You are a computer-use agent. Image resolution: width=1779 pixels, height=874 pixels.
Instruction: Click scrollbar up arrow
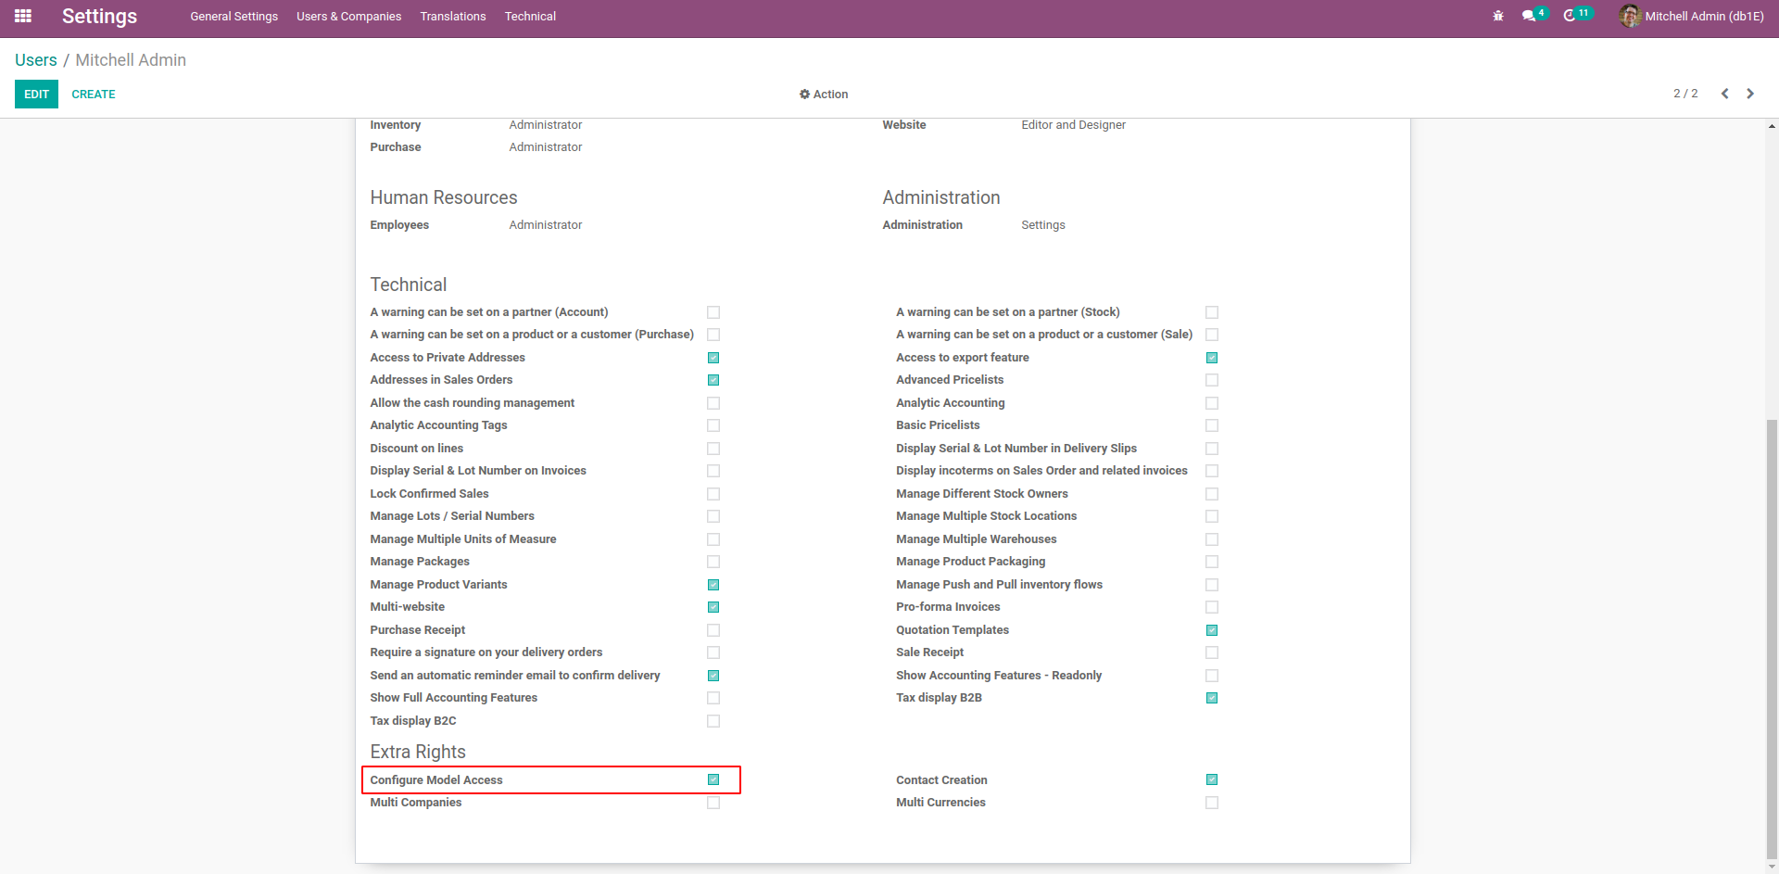coord(1772,126)
